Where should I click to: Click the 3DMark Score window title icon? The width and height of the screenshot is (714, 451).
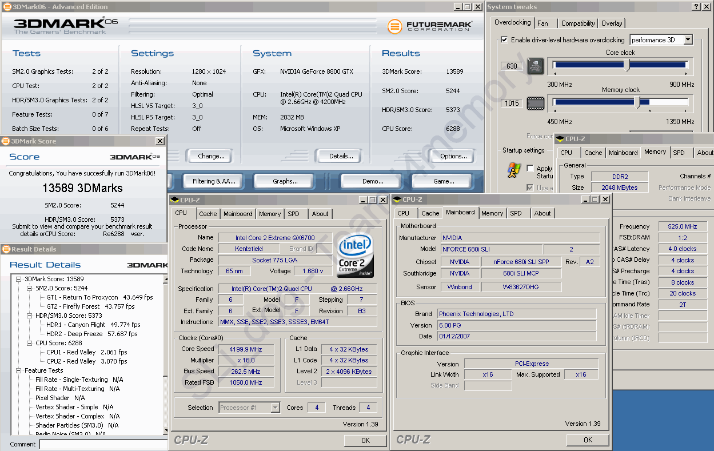coord(6,141)
